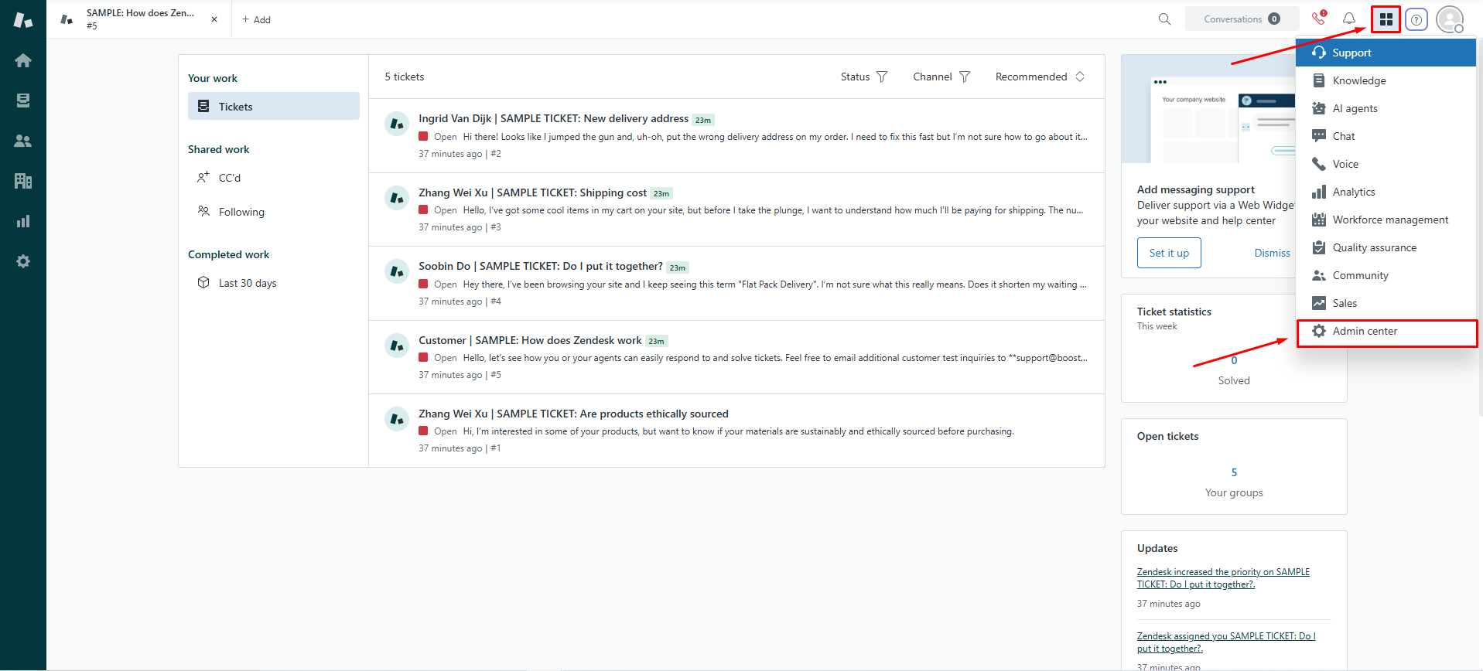The width and height of the screenshot is (1483, 671).
Task: Select Support in products menu
Action: point(1386,53)
